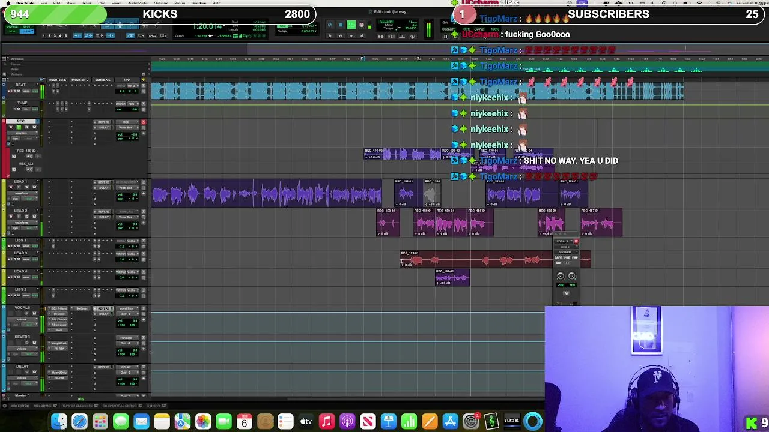
Task: Open REC track name dropdown arrow
Action: tap(38, 121)
